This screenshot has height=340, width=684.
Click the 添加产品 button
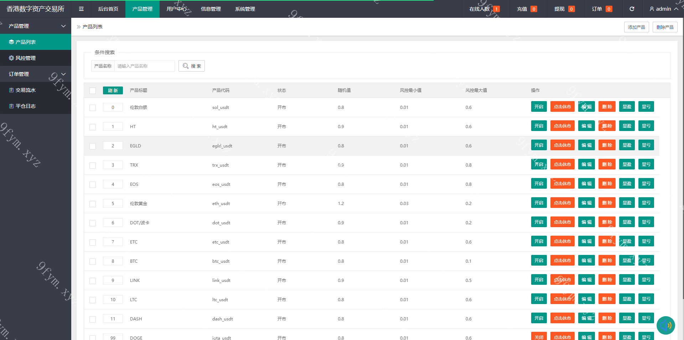click(637, 27)
